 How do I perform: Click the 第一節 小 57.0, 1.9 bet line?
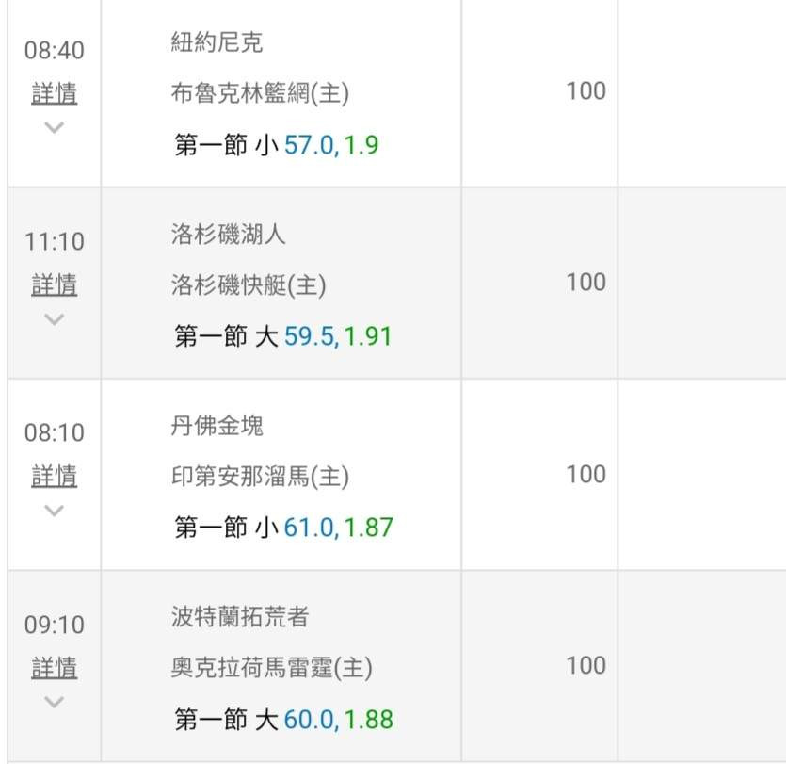click(277, 145)
